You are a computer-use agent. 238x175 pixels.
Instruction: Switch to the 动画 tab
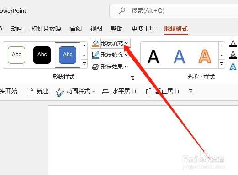tap(17, 29)
